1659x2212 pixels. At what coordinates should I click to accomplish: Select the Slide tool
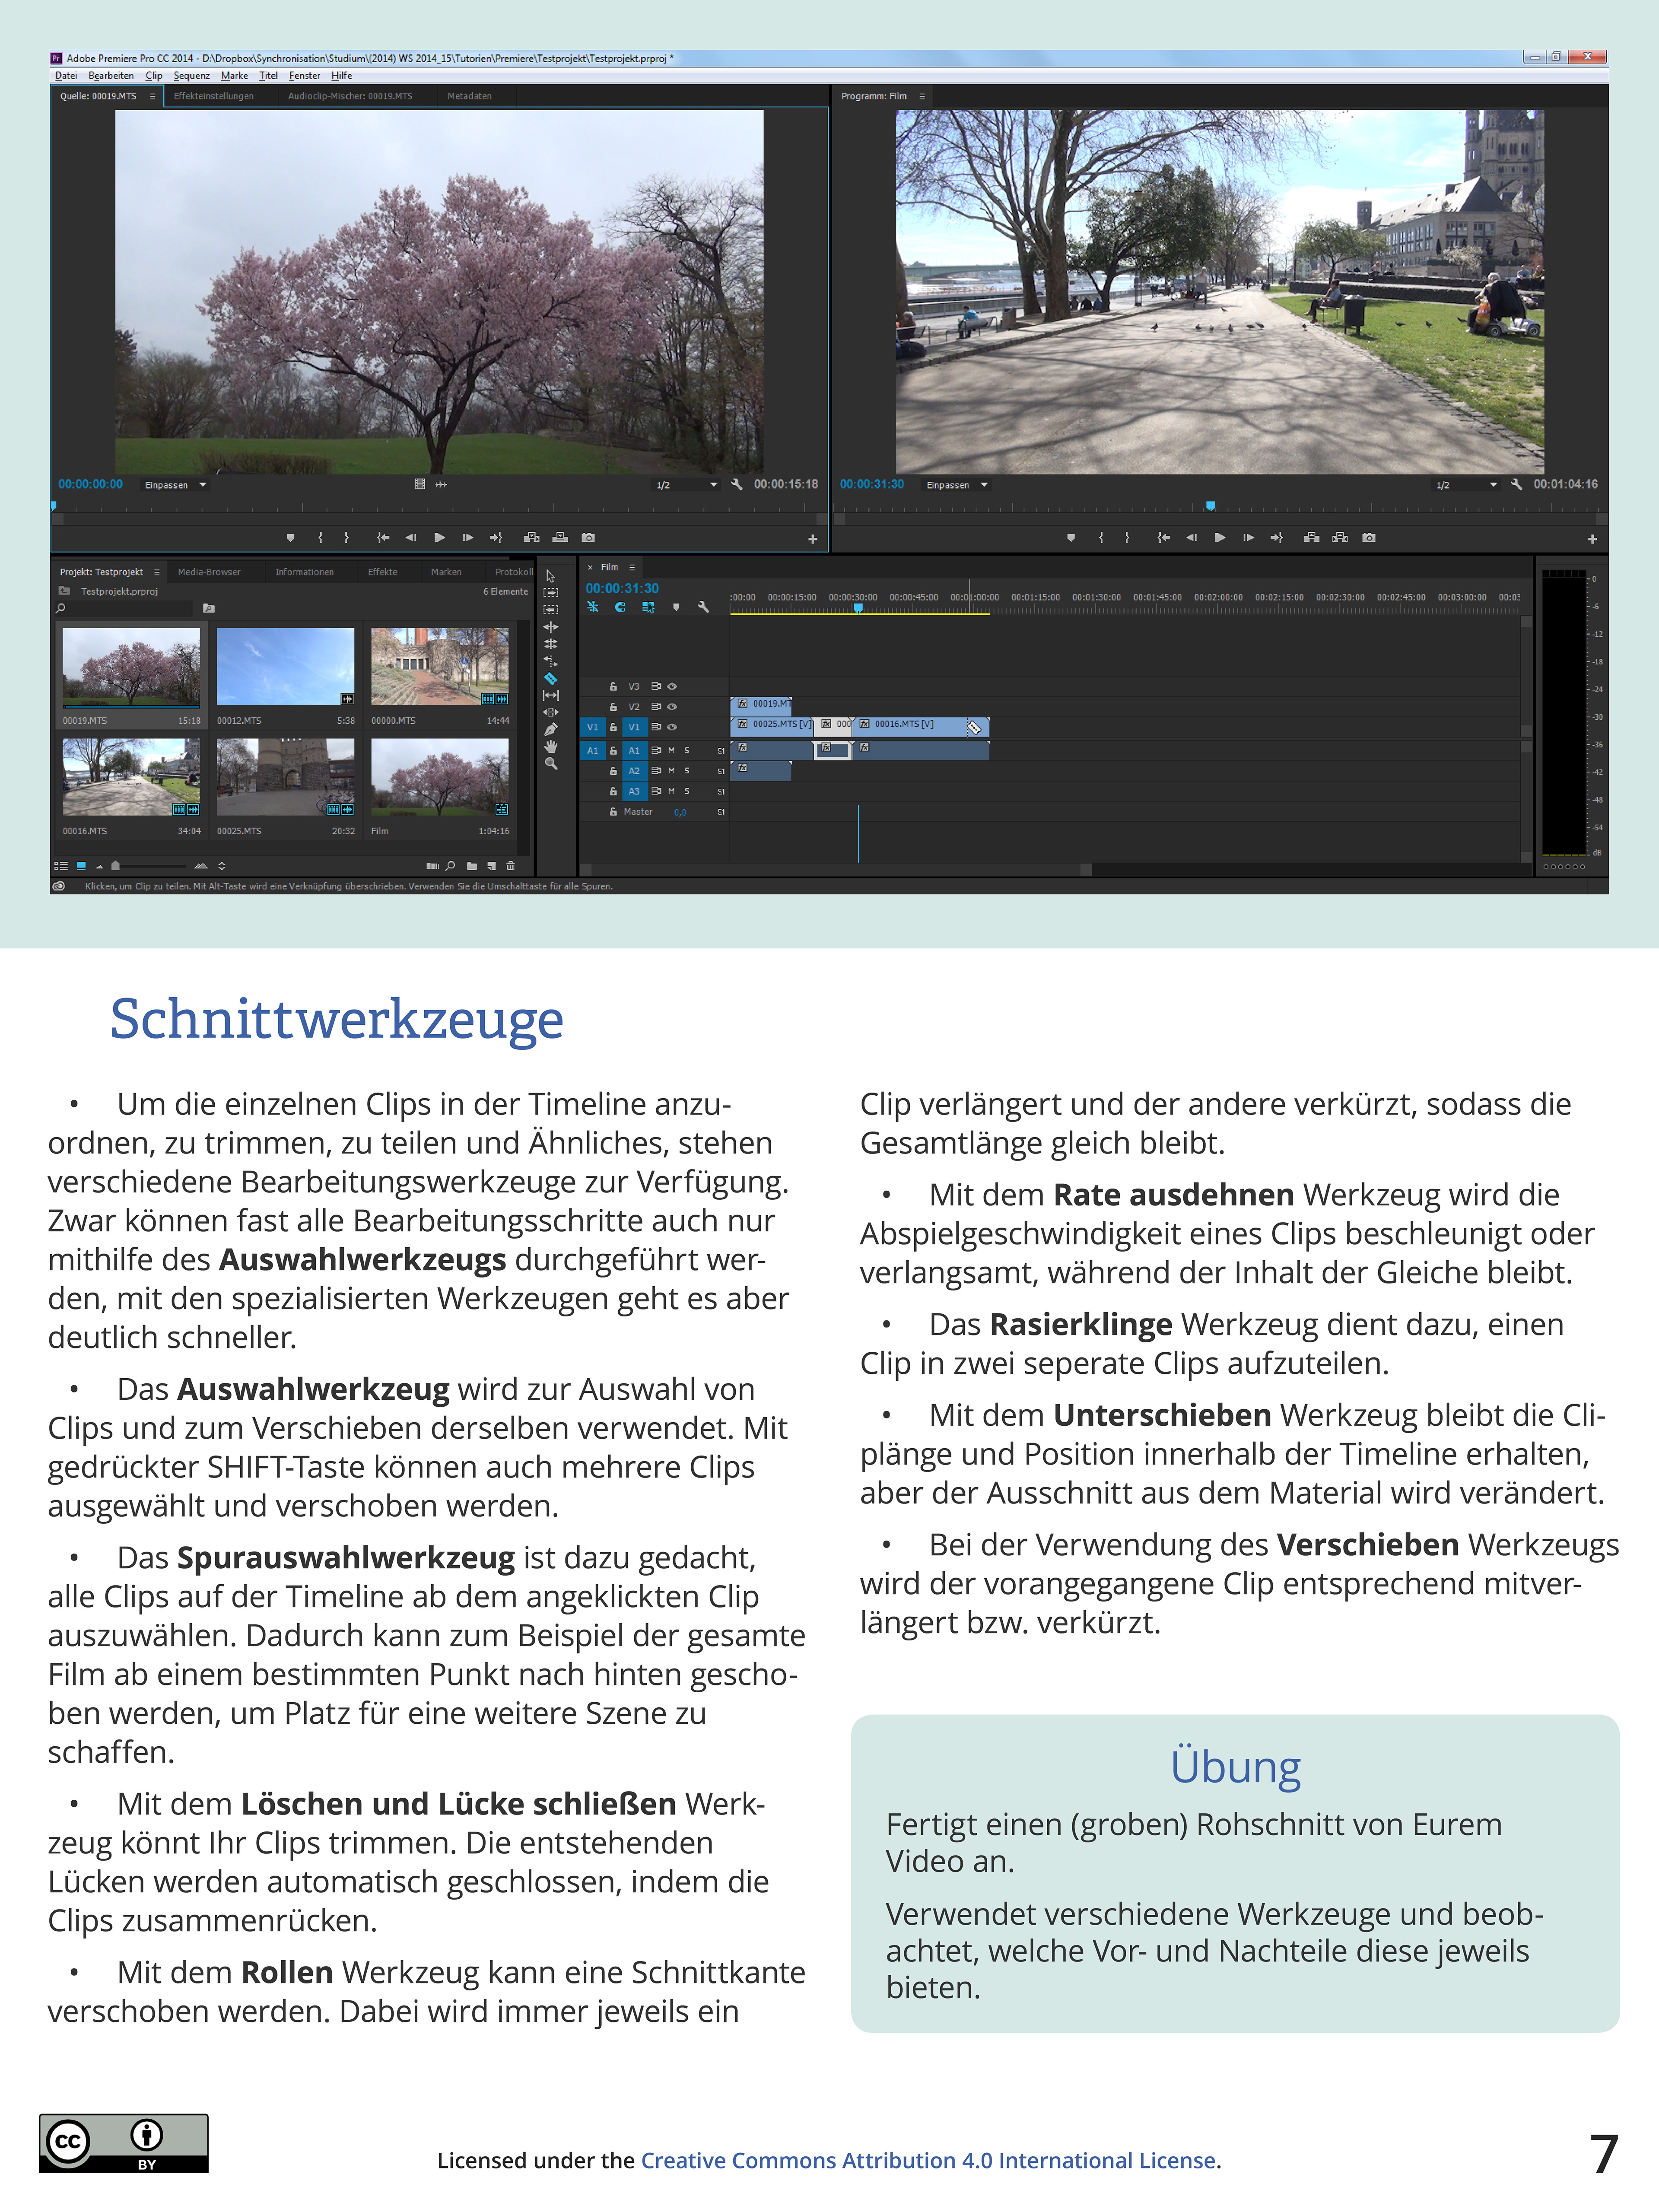point(550,712)
